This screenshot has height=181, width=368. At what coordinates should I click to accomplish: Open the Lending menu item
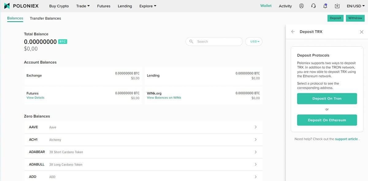(125, 6)
